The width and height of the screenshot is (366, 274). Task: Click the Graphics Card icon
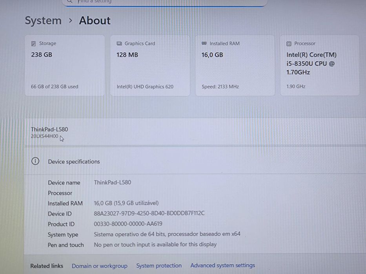(119, 43)
